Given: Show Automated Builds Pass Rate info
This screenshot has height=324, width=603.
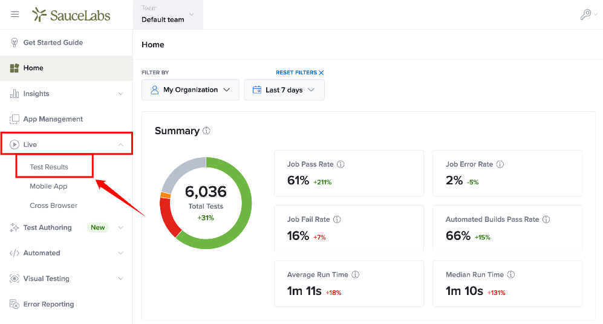Looking at the screenshot, I should click(546, 219).
